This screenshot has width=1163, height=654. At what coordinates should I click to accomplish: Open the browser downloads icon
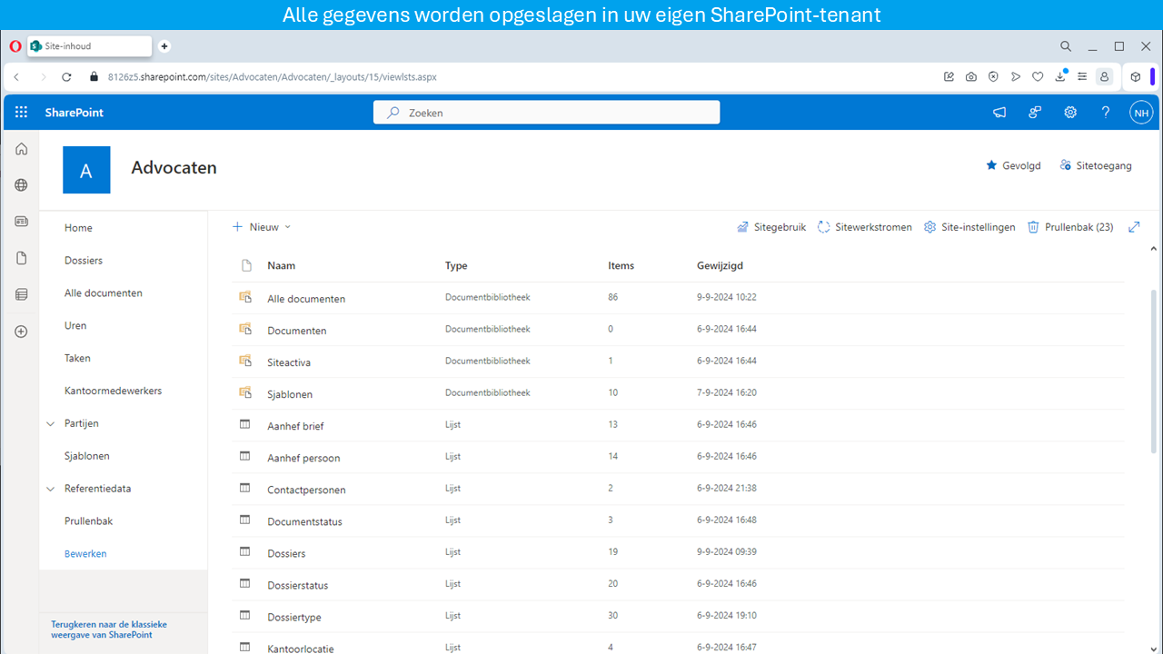(x=1060, y=77)
